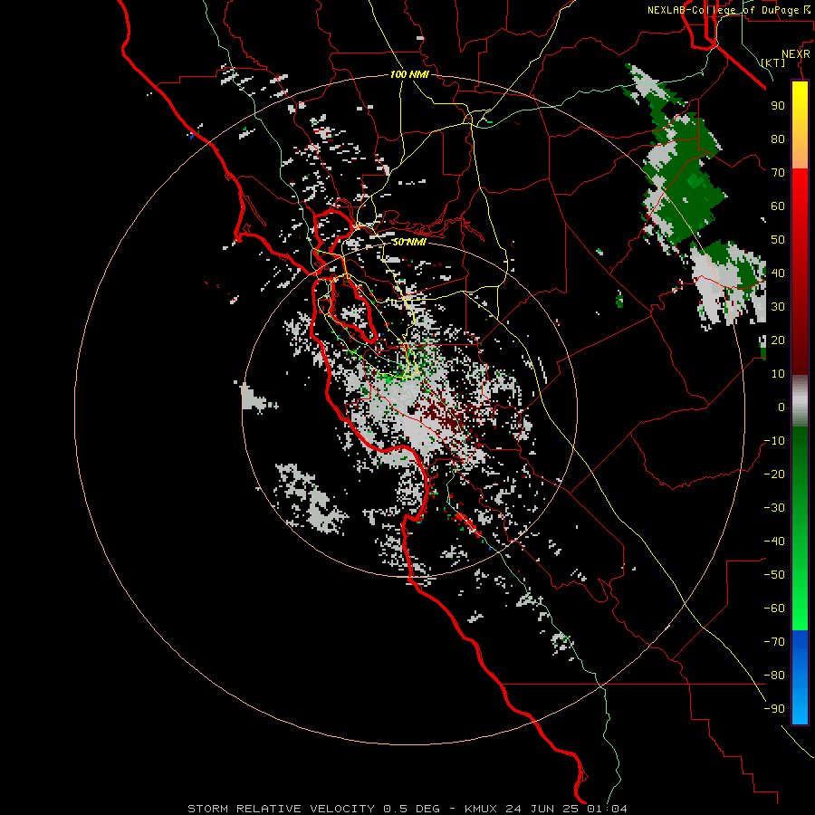This screenshot has height=815, width=815.
Task: Click the -60 value on the scale
Action: coord(774,609)
